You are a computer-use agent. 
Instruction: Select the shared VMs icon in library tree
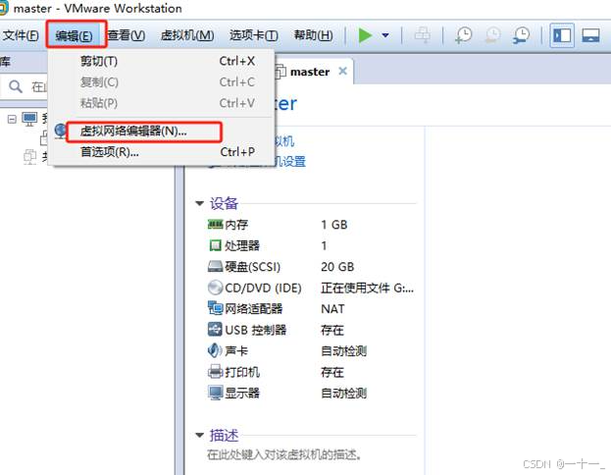(29, 156)
